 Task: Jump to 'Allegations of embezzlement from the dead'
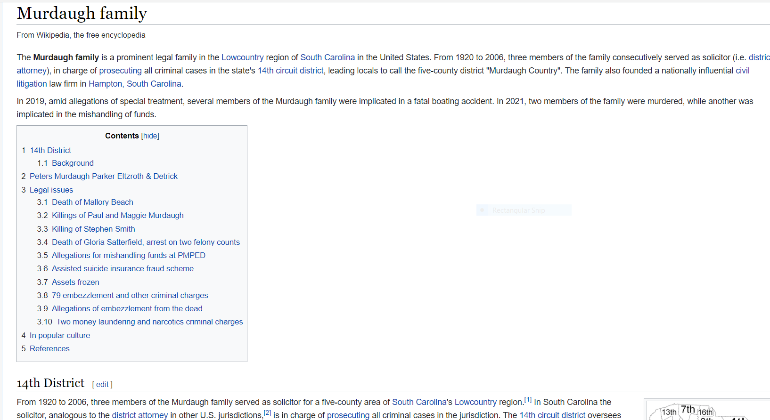pos(127,308)
